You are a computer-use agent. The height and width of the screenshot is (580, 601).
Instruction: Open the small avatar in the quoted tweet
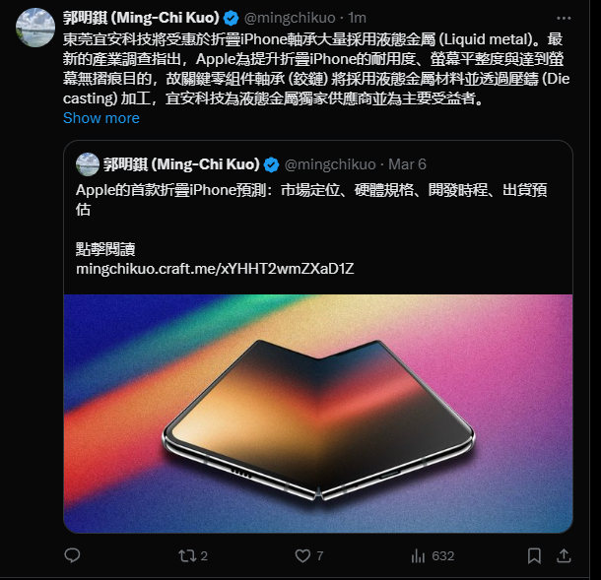click(88, 164)
